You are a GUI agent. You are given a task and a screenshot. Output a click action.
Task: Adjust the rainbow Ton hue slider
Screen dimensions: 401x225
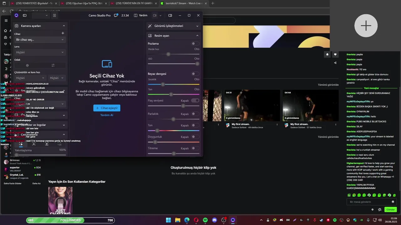click(x=174, y=131)
